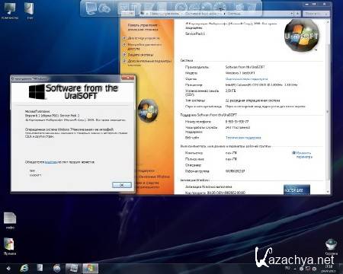This screenshot has height=274, width=343.
Task: Click the Control Panel search field
Action: [316, 14]
